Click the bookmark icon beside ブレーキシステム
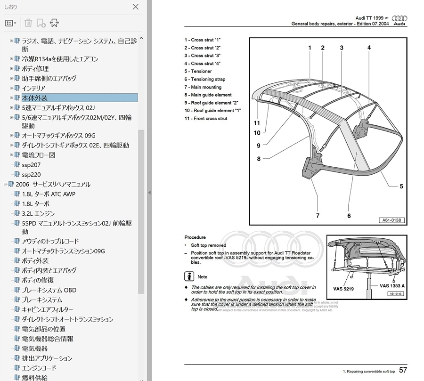424x381 pixels. pyautogui.click(x=17, y=300)
